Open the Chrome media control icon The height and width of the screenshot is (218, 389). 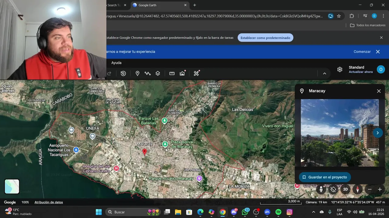[x=365, y=16]
